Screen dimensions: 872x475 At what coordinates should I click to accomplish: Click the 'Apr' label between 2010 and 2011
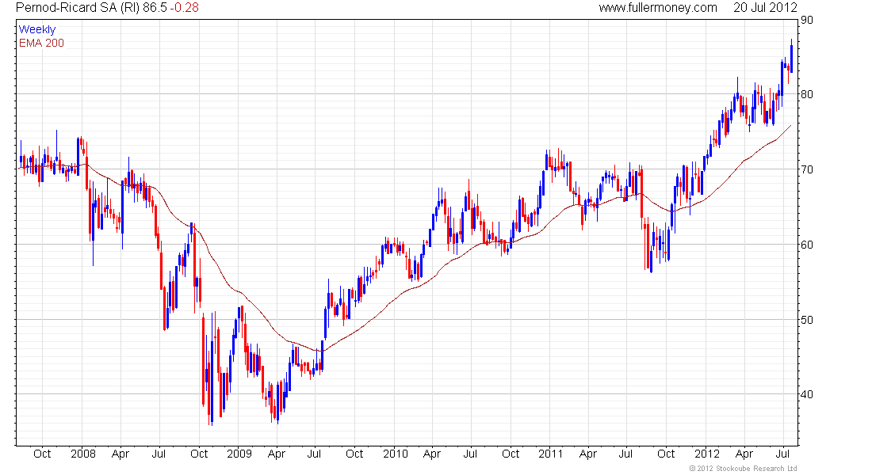[431, 454]
